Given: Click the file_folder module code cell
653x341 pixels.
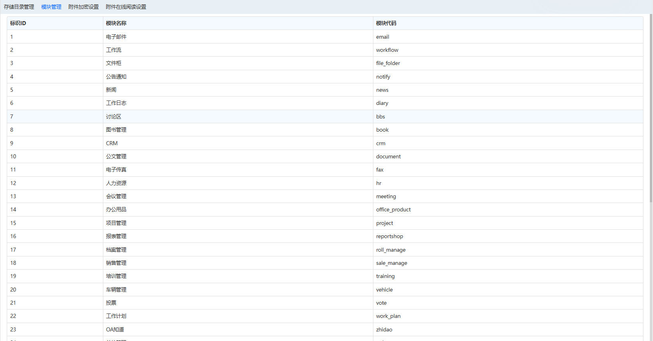Looking at the screenshot, I should (x=388, y=63).
